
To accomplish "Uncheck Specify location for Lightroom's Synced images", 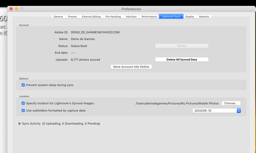I will (x=23, y=103).
